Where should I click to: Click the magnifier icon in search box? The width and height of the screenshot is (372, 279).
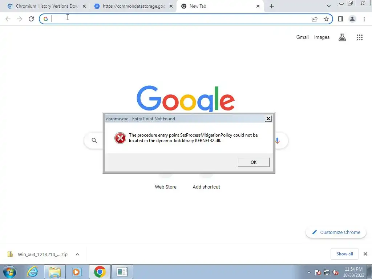94,141
